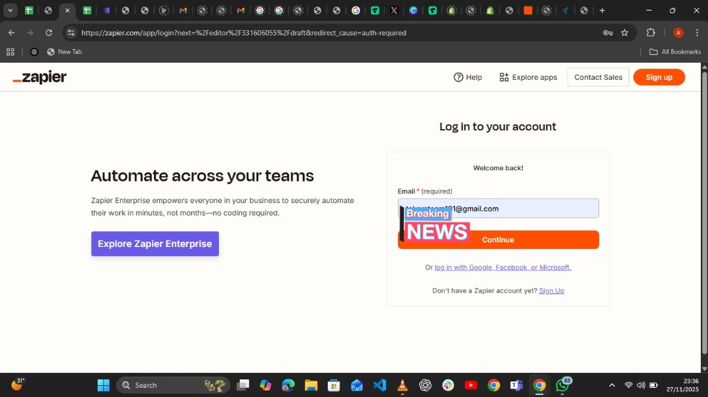Bookmark this page with star icon
The width and height of the screenshot is (708, 397).
tap(625, 33)
